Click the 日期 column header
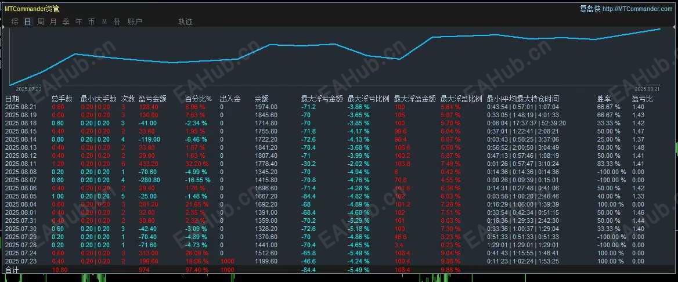Screen dimensions: 678x282 (x=12, y=99)
